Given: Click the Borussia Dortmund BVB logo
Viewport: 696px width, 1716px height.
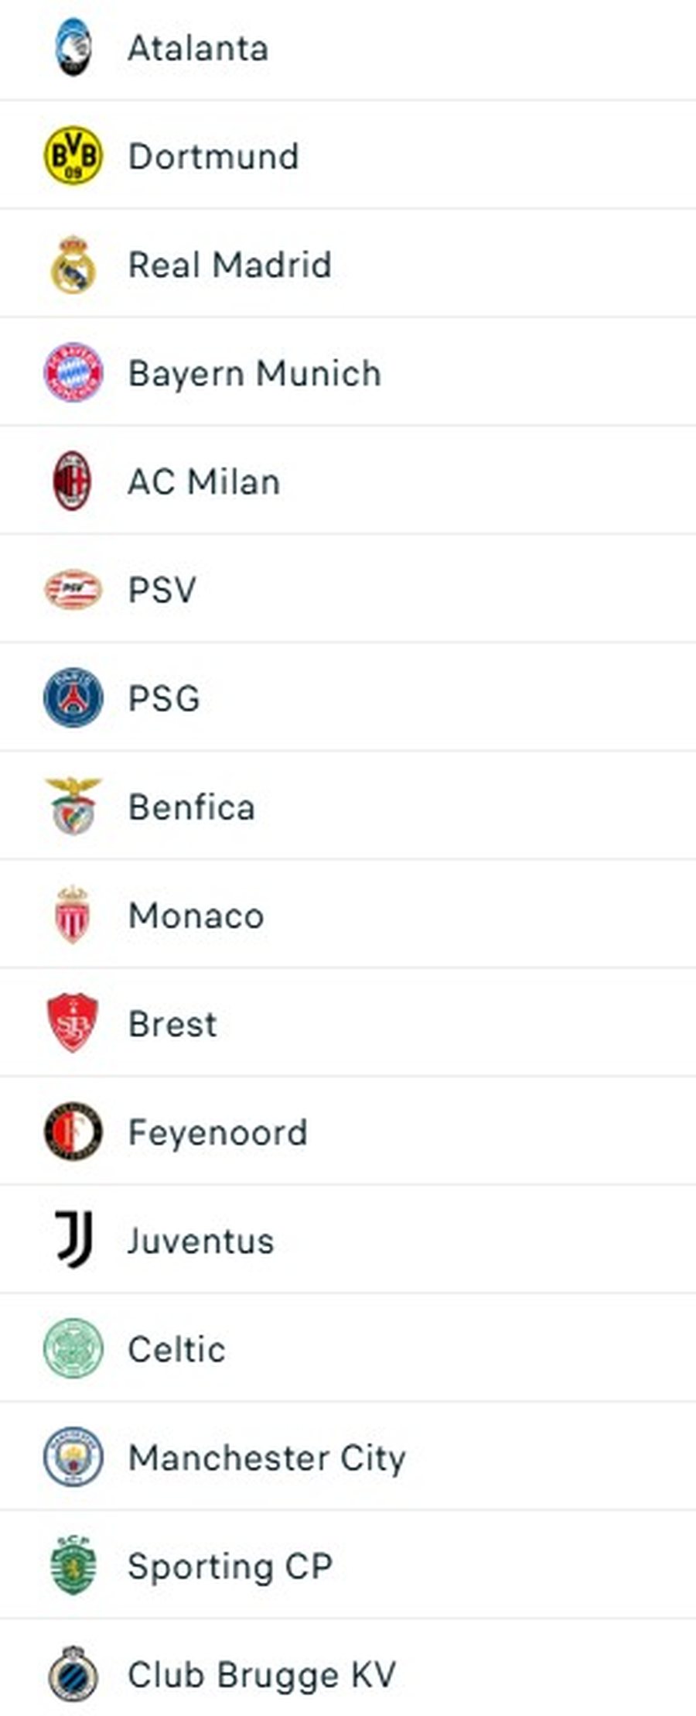Looking at the screenshot, I should click(x=73, y=156).
